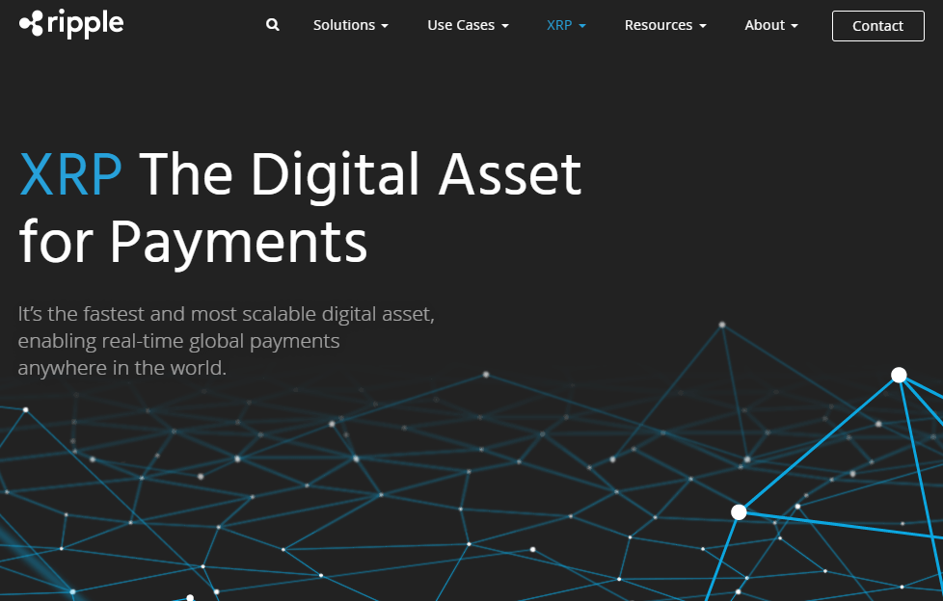Open the Use Cases menu
Screen dimensions: 943x601
[468, 25]
